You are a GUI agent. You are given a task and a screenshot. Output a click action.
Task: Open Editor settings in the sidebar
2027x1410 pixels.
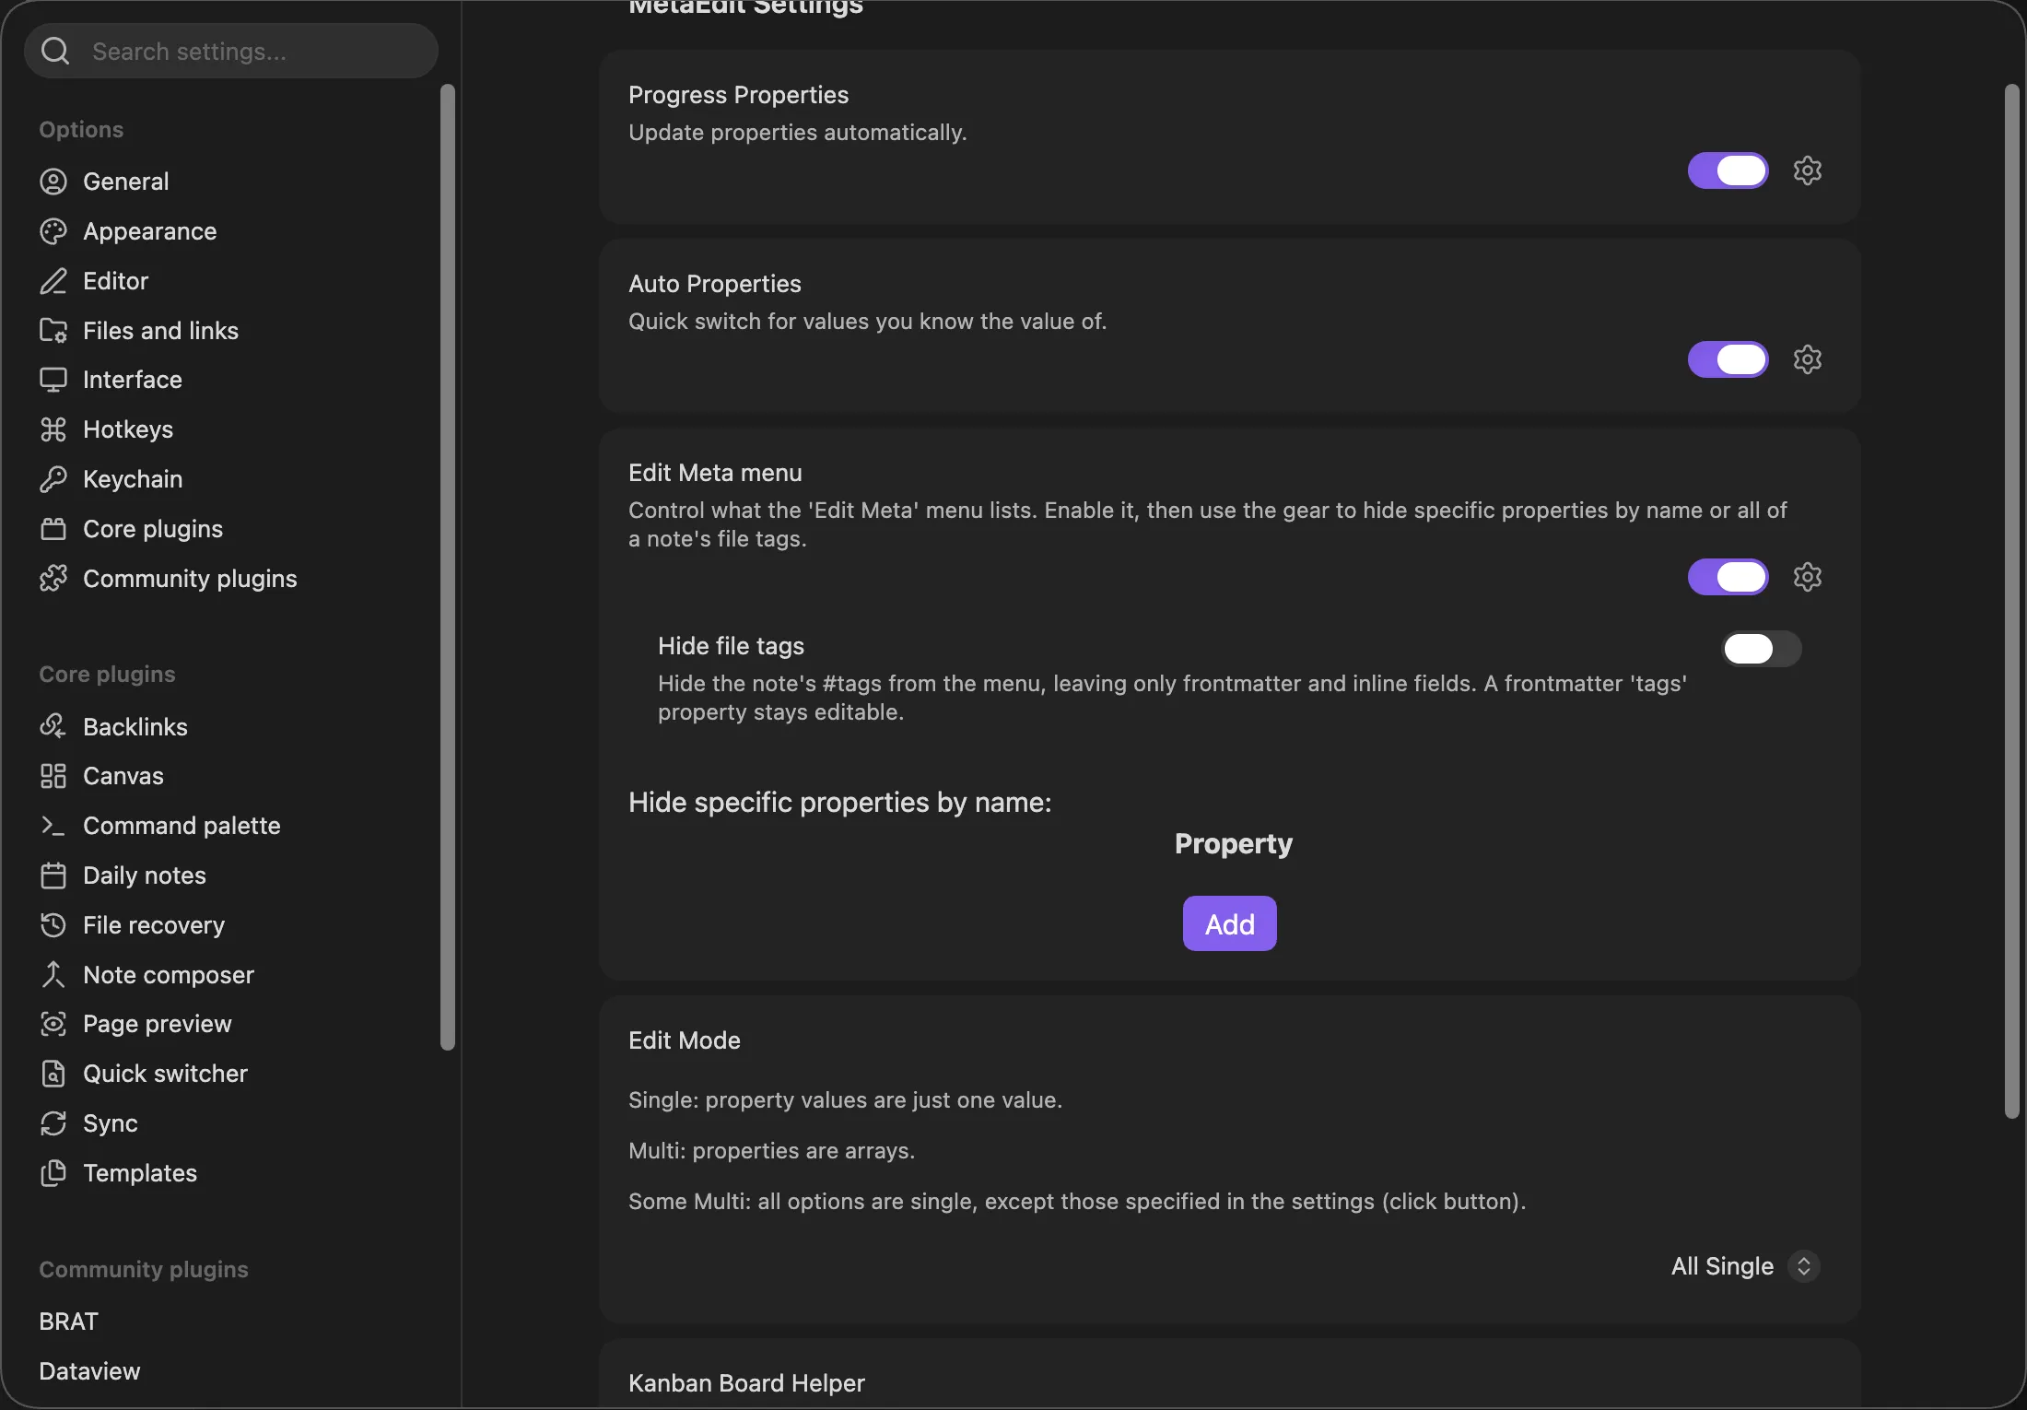115,281
